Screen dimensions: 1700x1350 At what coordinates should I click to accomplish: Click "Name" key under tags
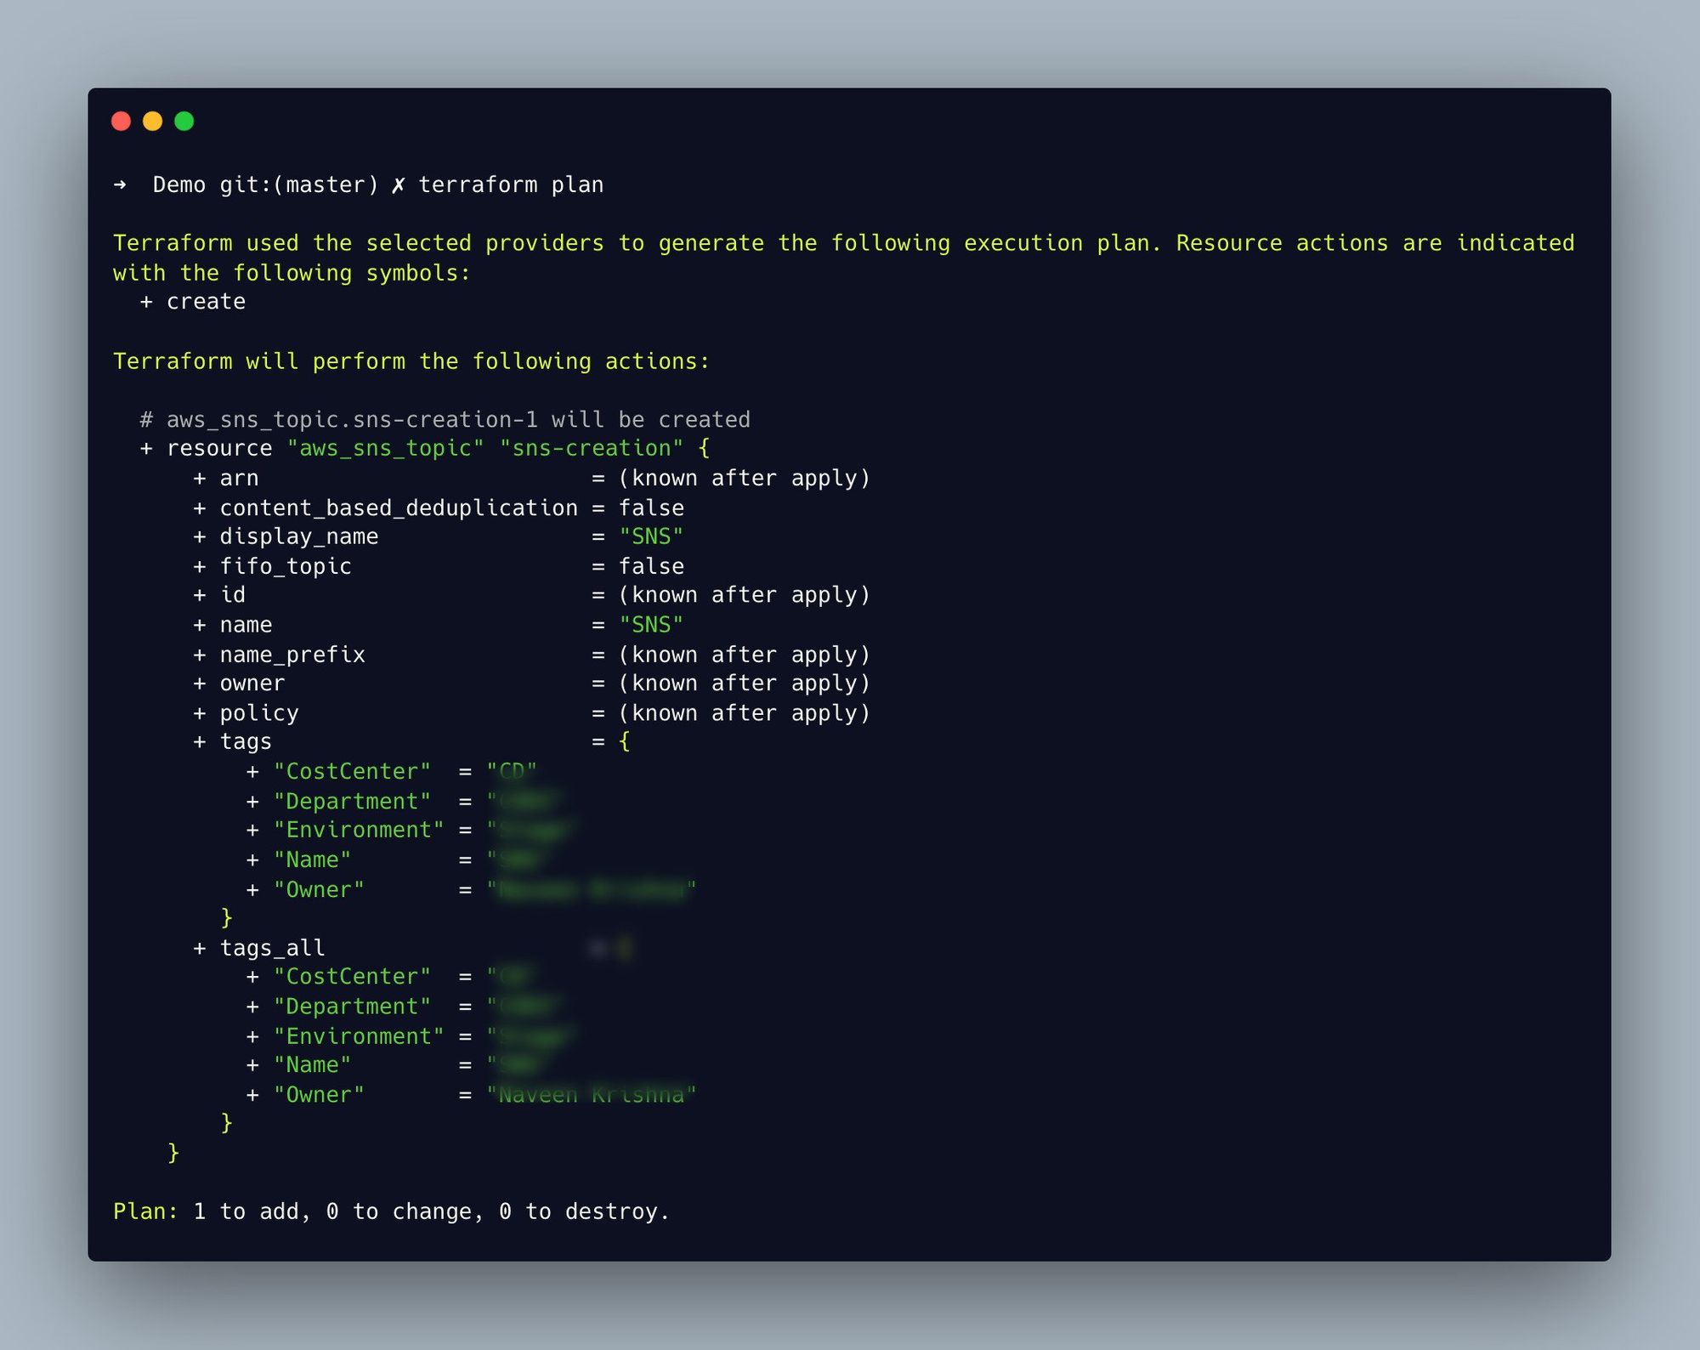[x=312, y=859]
